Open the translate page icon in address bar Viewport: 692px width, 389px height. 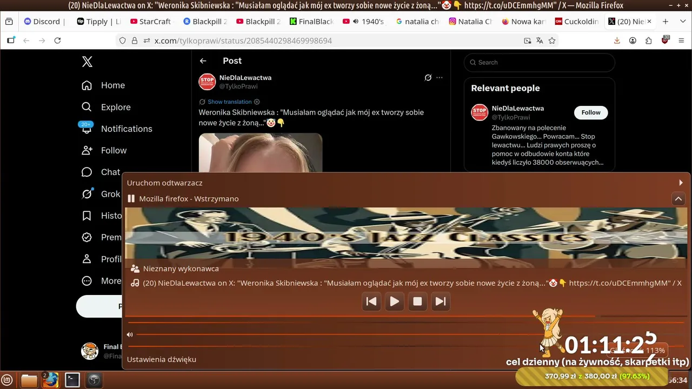(x=540, y=41)
